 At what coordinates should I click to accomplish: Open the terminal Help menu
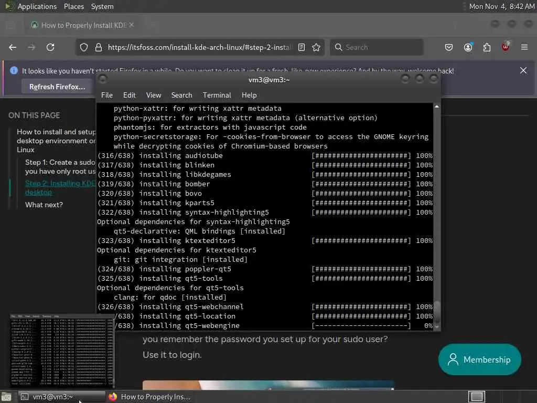249,96
